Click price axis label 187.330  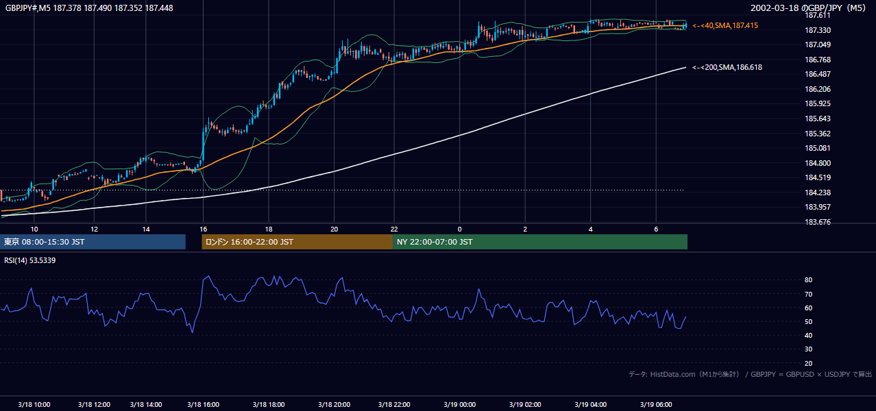[x=818, y=30]
